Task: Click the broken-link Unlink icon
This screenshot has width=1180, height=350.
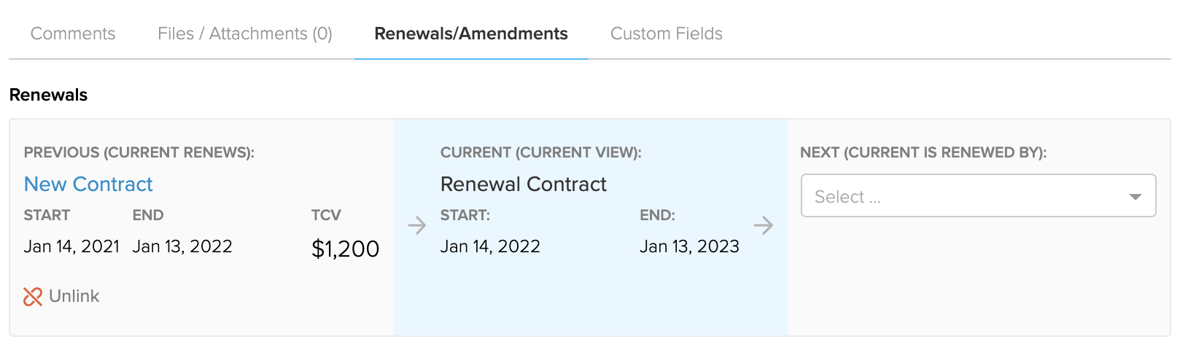Action: pyautogui.click(x=33, y=296)
